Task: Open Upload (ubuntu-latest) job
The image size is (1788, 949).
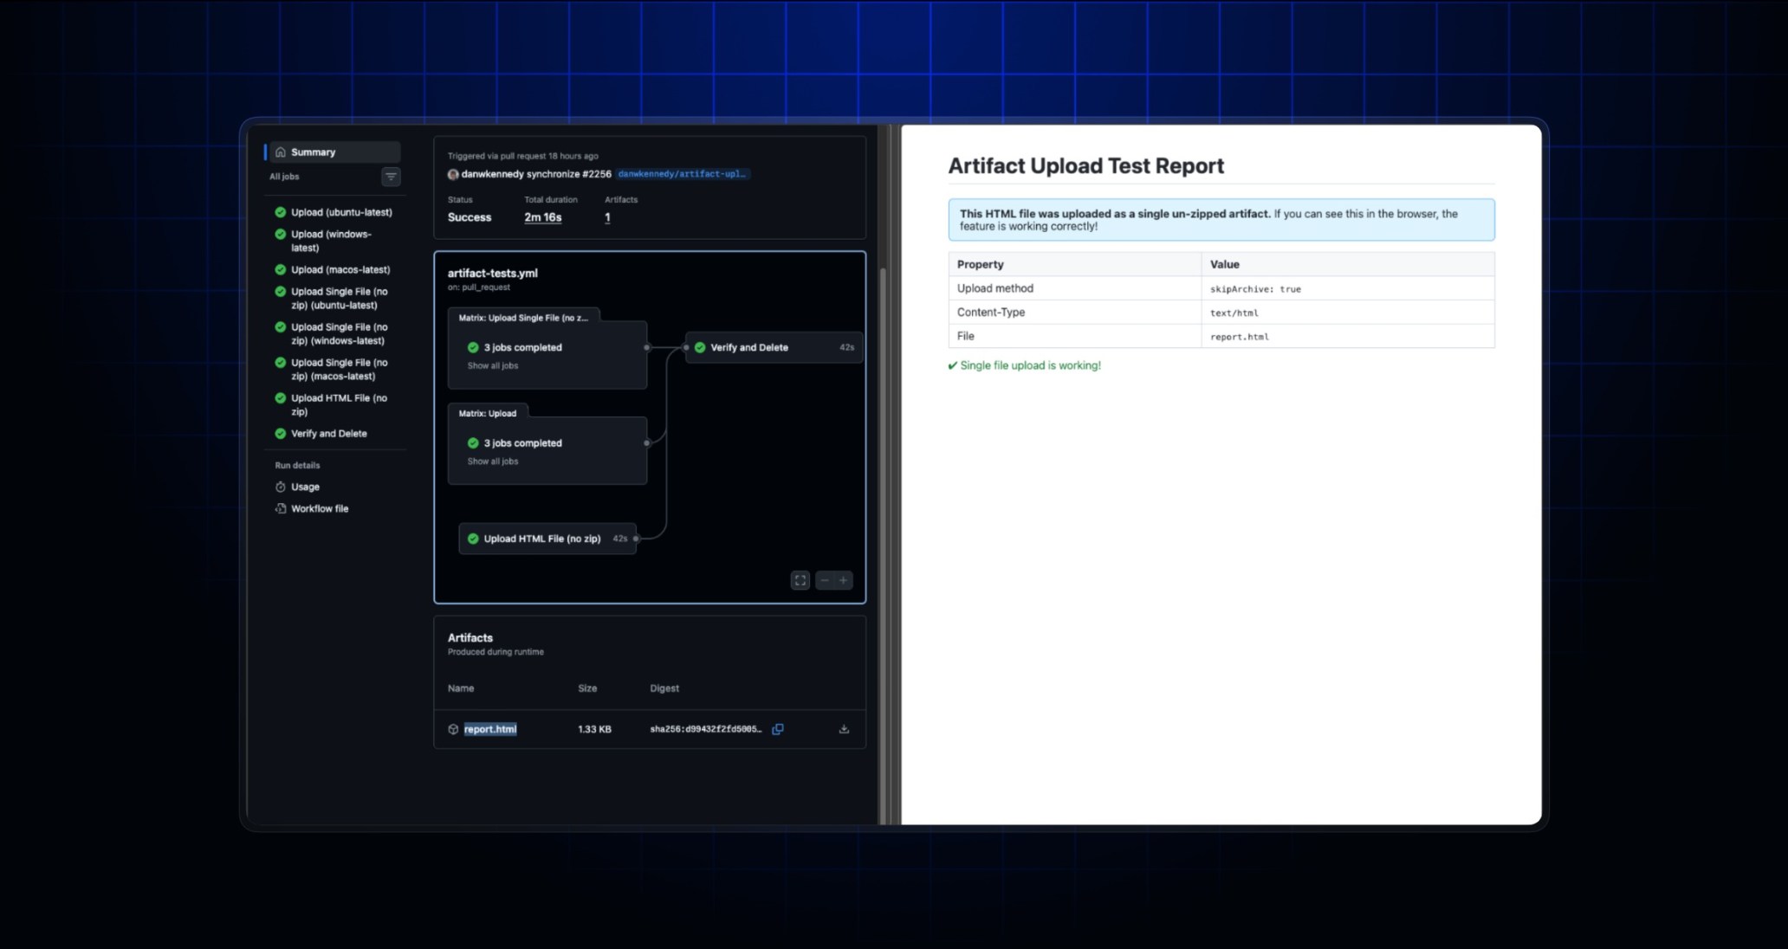Action: tap(340, 212)
